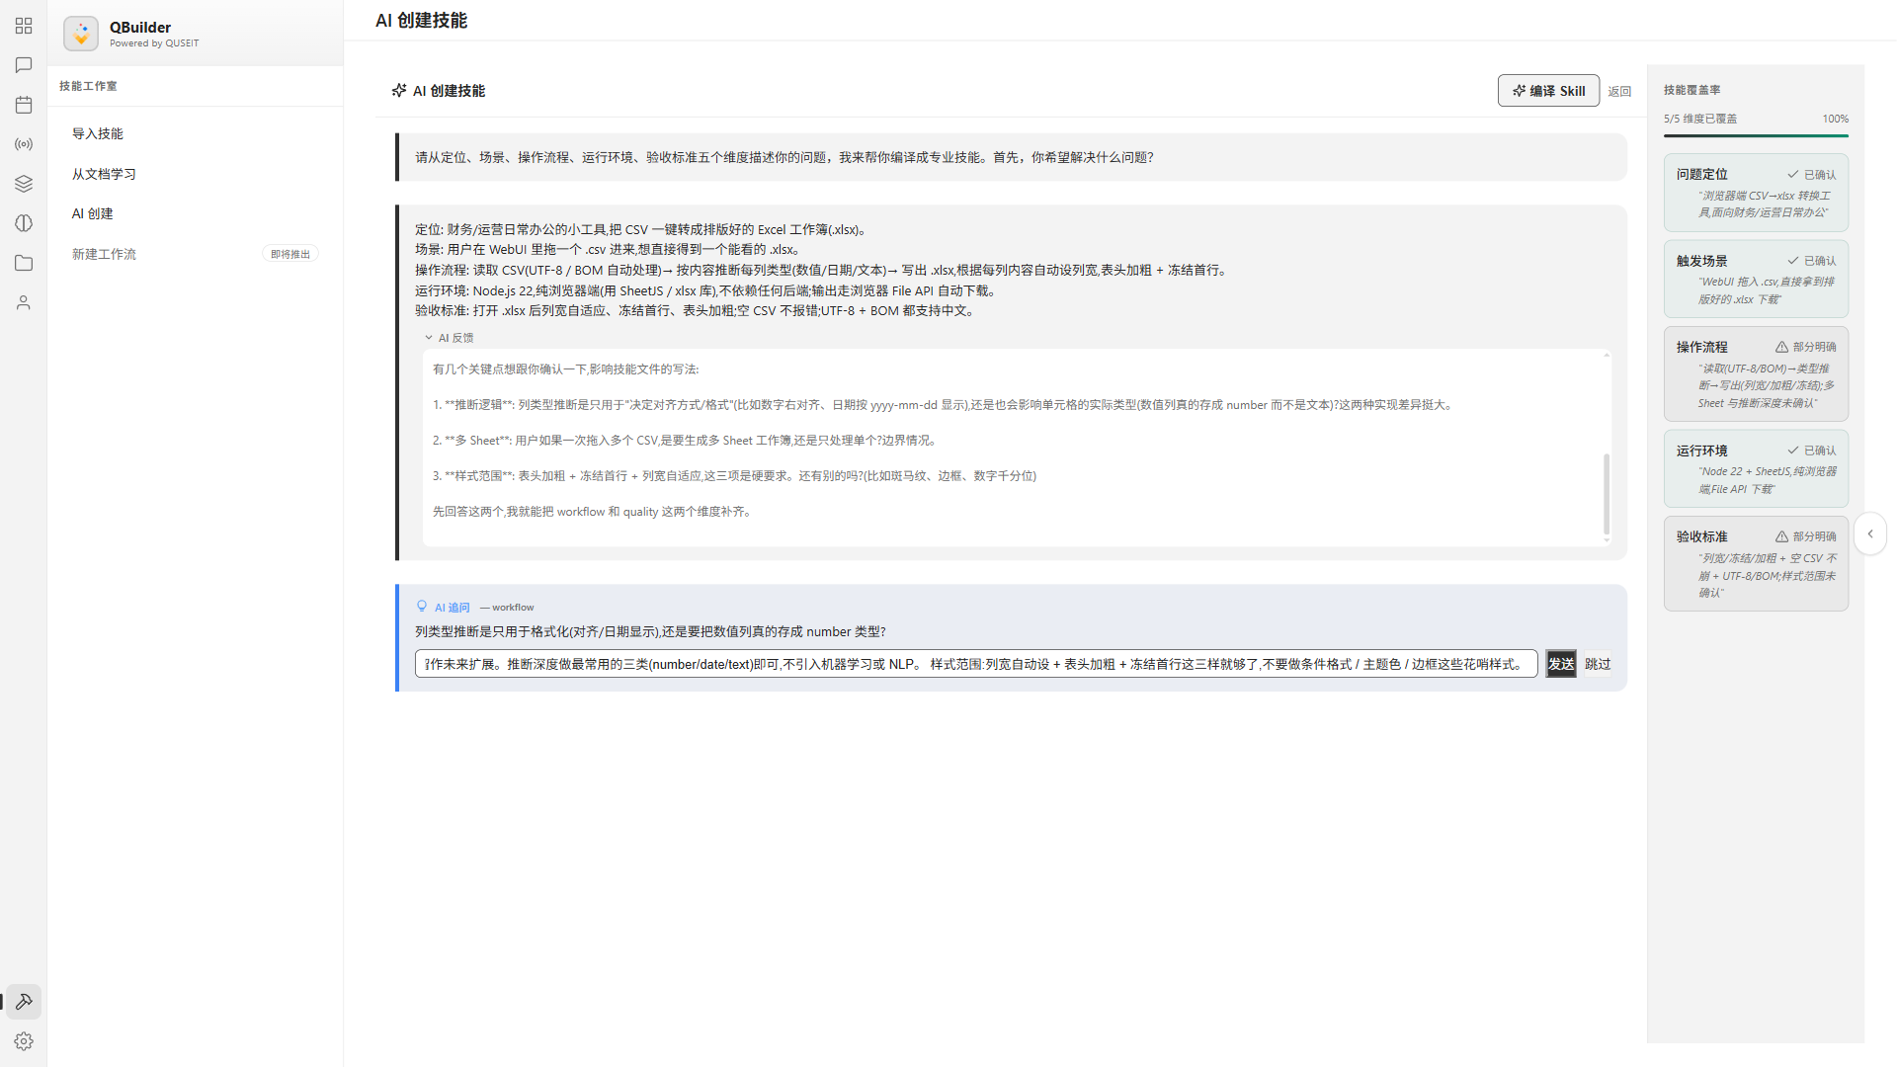
Task: Open the 触发场景 dimension card
Action: pos(1756,279)
